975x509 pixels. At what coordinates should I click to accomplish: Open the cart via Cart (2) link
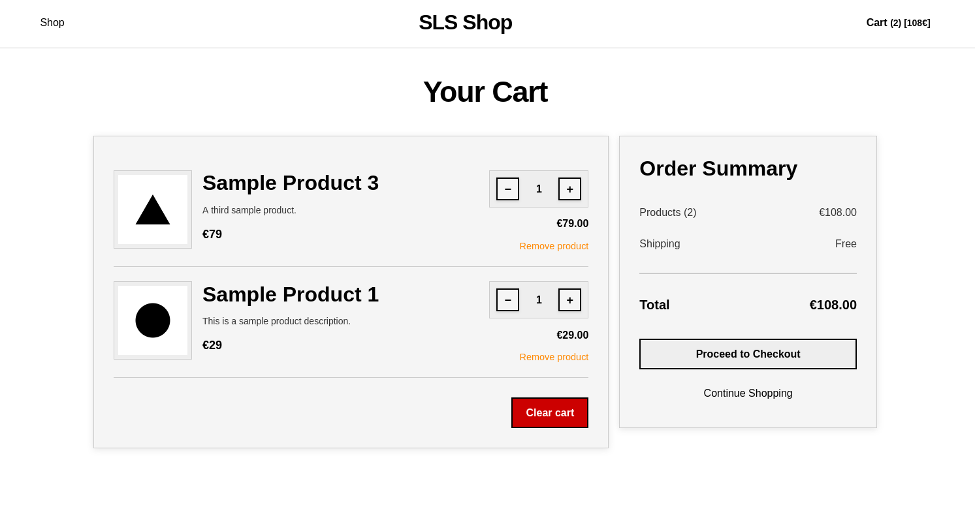898,22
